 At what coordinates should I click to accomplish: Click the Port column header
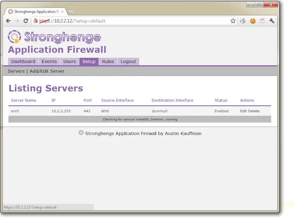[x=87, y=100]
